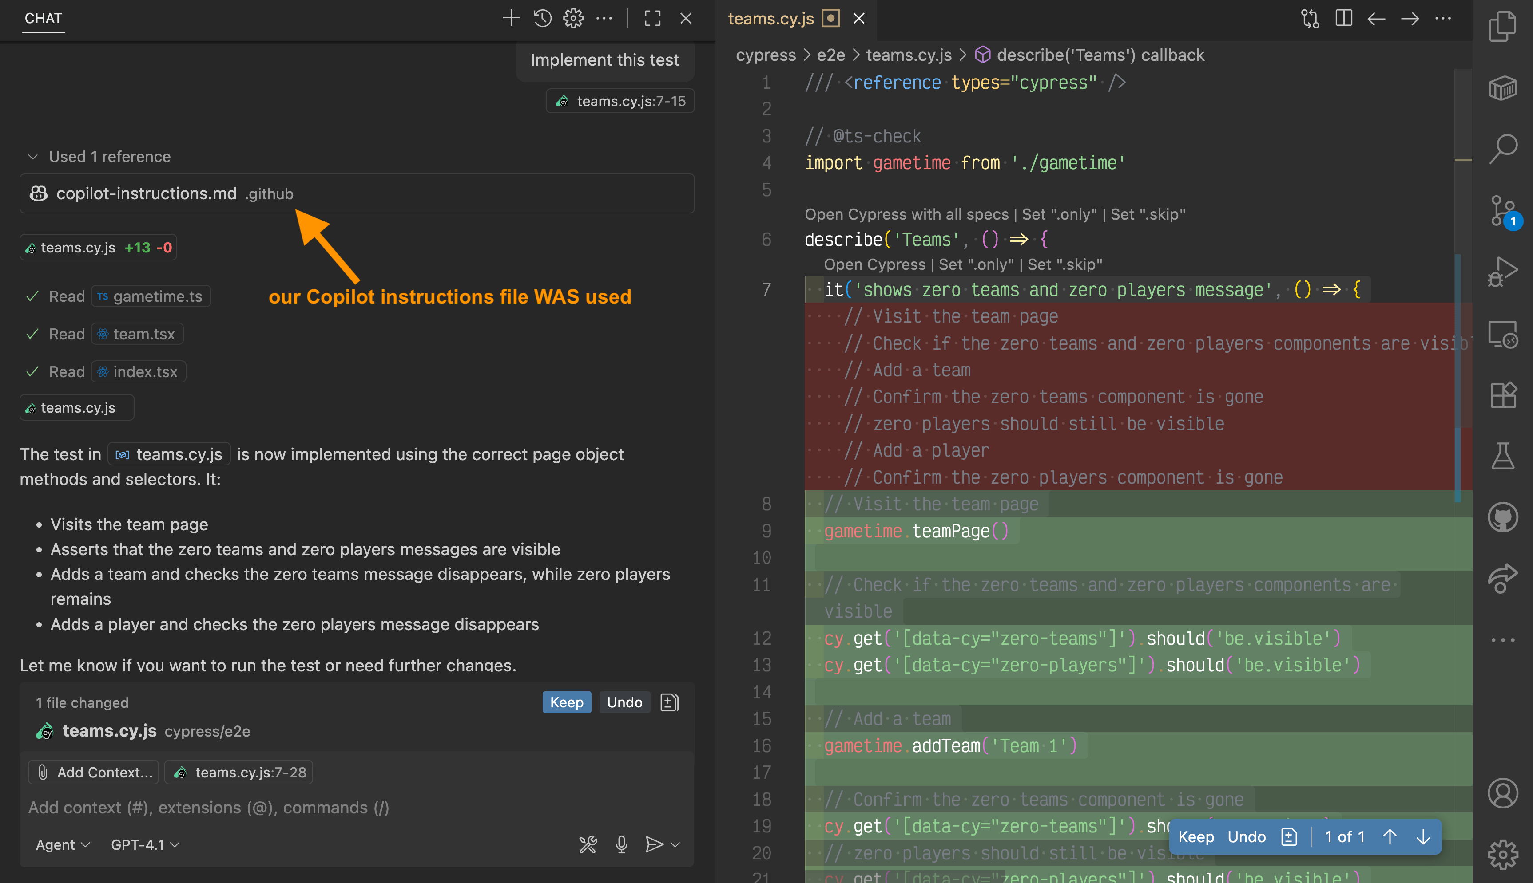
Task: Focus the chat message input field
Action: pos(357,807)
